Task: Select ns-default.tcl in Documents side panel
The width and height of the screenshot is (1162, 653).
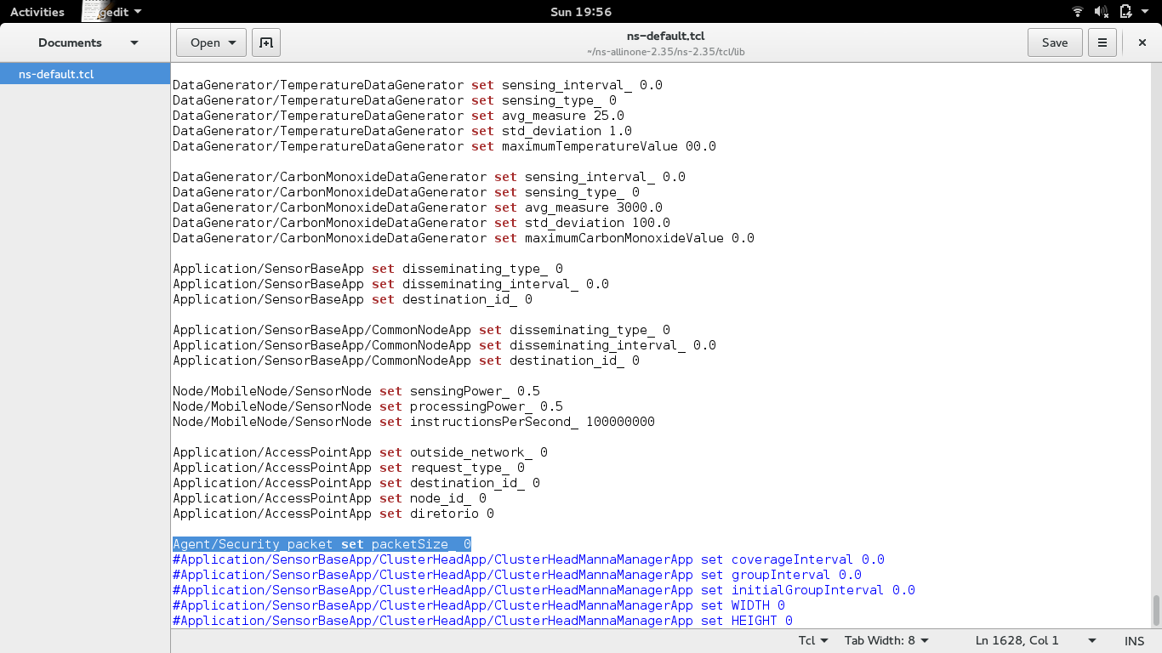Action: tap(85, 74)
